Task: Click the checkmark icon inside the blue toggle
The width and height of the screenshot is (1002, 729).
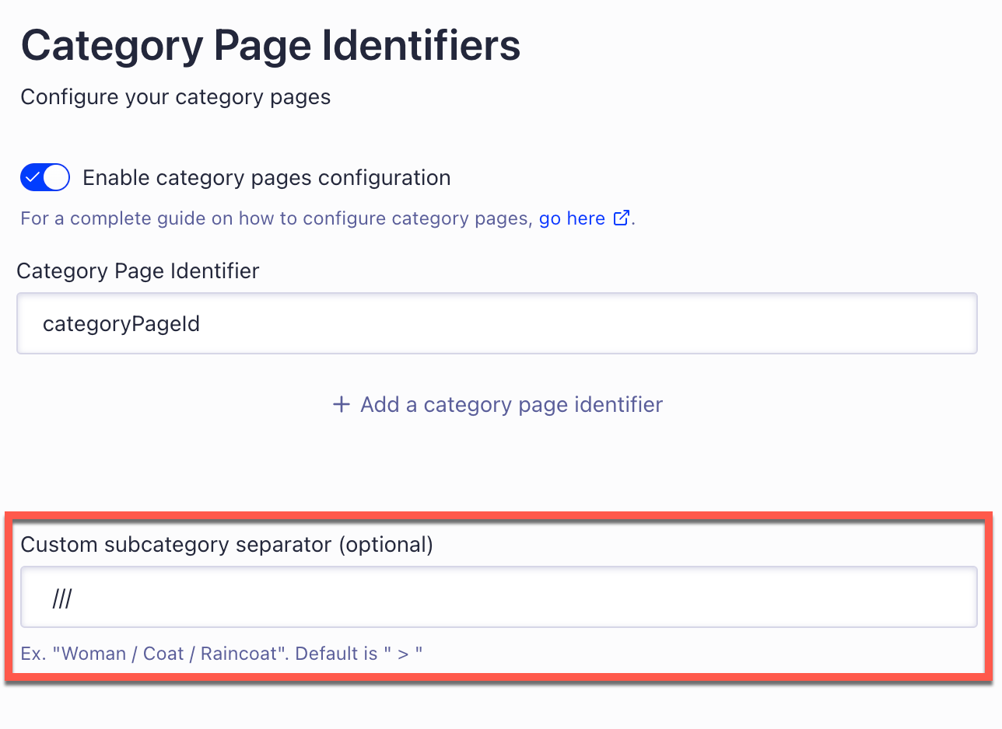Action: 34,177
